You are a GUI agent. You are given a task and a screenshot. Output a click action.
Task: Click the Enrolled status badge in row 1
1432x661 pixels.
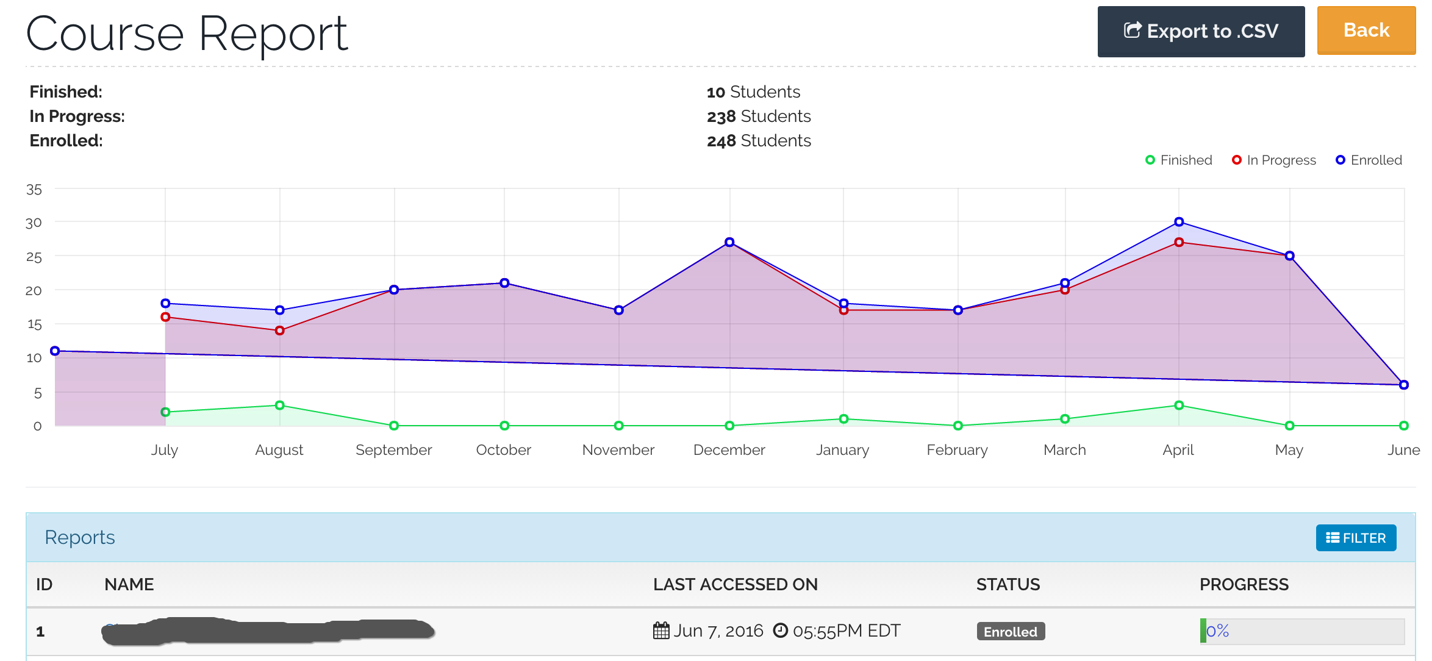1011,632
